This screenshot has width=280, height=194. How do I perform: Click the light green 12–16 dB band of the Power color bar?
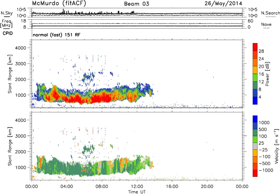click(255, 78)
